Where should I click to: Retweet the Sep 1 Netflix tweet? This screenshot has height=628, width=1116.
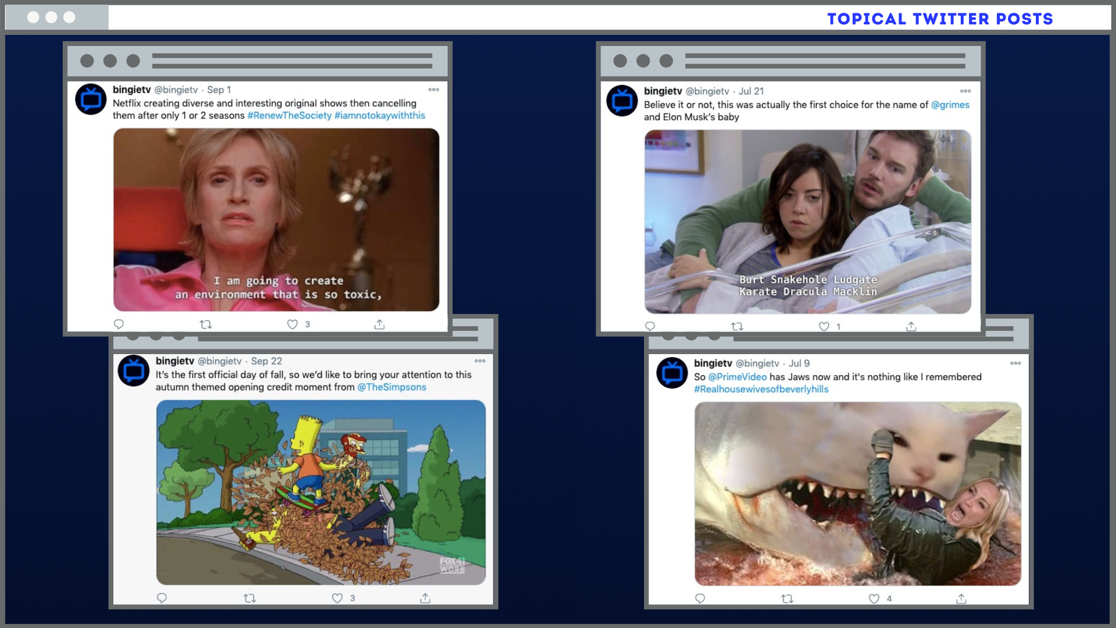[x=206, y=324]
